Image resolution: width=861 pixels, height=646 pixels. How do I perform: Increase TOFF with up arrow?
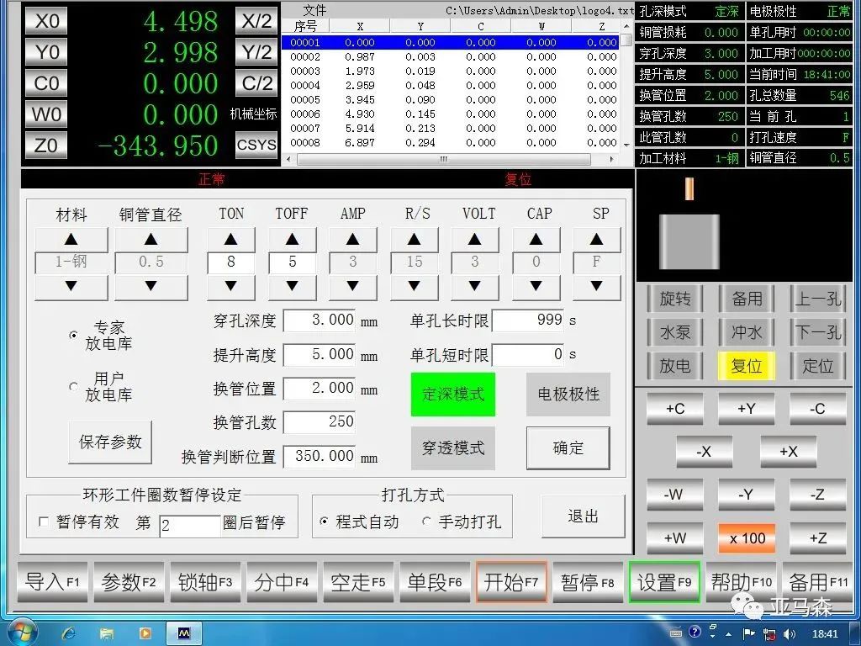(x=292, y=240)
